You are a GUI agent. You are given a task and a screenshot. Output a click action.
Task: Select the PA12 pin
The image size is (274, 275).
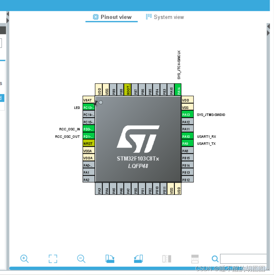187,122
